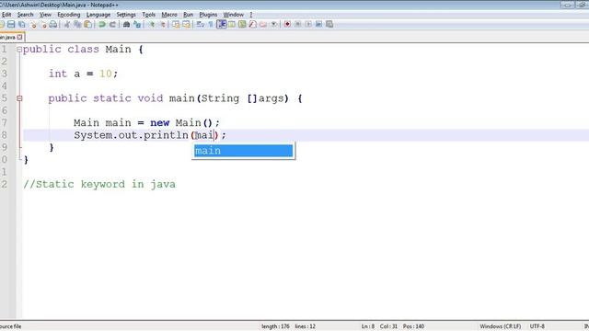Show the Function List panel icon
The height and width of the screenshot is (331, 589).
252,25
